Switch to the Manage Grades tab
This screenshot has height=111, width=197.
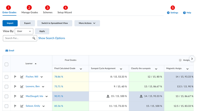(30, 12)
